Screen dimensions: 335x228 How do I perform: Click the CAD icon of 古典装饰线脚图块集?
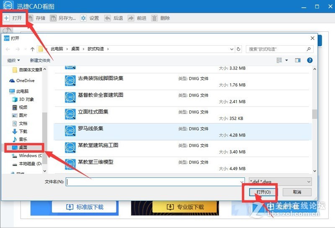[70, 80]
